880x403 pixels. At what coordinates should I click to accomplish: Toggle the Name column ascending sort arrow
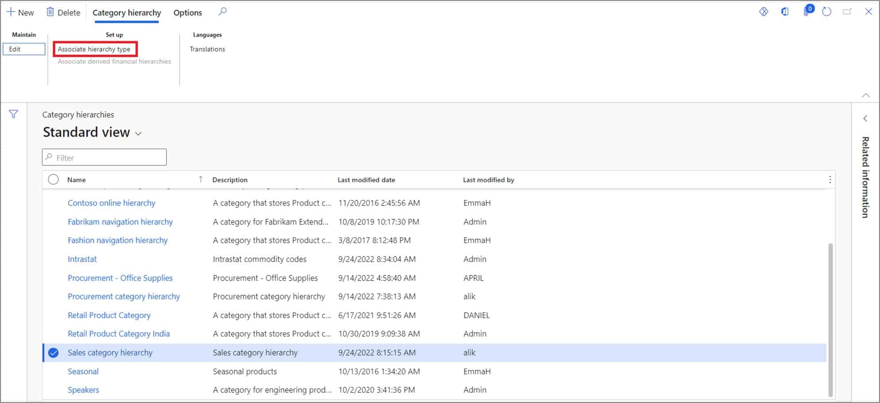click(201, 179)
